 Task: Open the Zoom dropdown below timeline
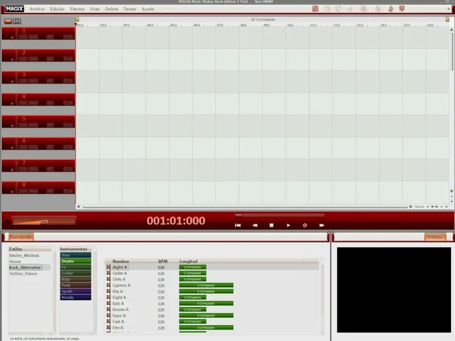click(x=421, y=207)
